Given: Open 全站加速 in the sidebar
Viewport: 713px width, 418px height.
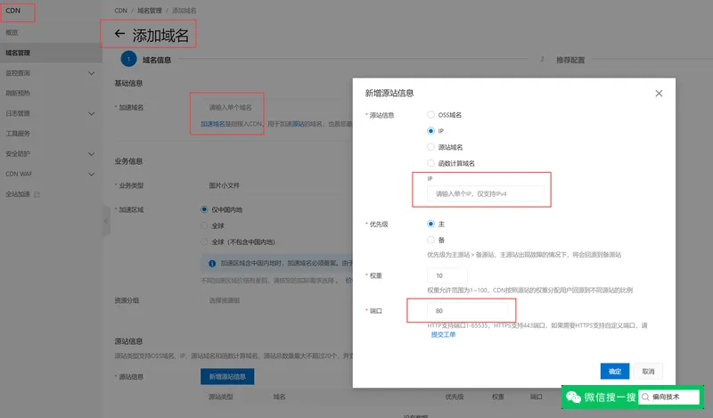Looking at the screenshot, I should point(18,194).
